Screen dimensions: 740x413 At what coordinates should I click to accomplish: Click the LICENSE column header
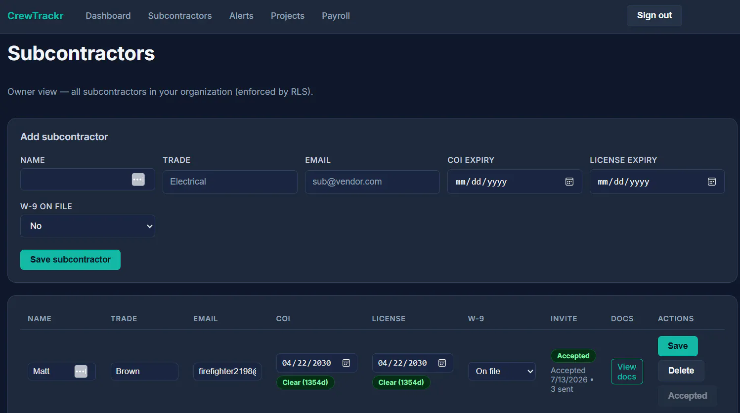(x=389, y=319)
